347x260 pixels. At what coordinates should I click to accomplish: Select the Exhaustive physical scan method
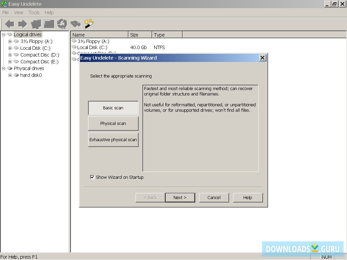point(113,139)
